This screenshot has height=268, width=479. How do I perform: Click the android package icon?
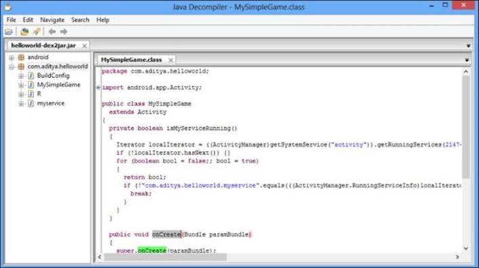click(x=21, y=57)
